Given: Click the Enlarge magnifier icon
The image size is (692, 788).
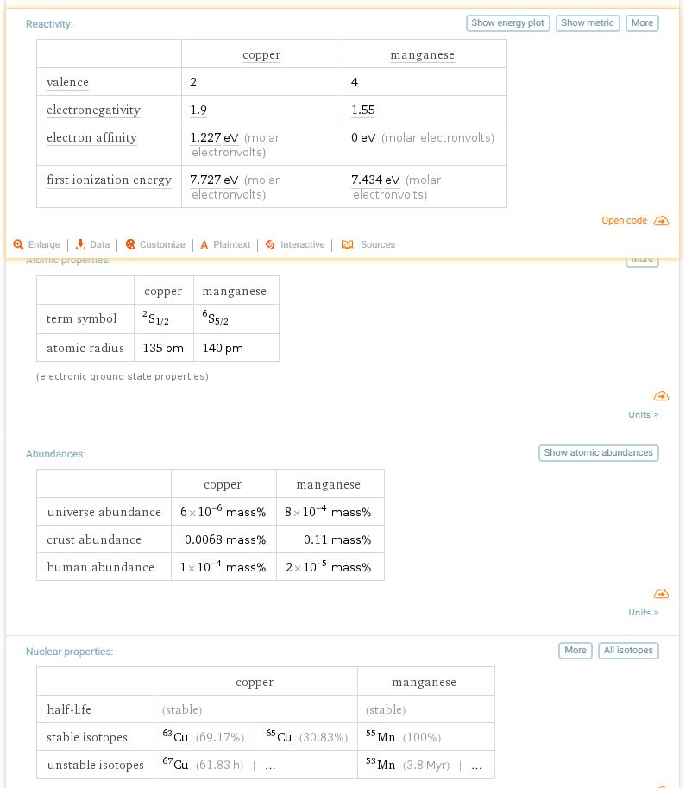Looking at the screenshot, I should point(18,245).
